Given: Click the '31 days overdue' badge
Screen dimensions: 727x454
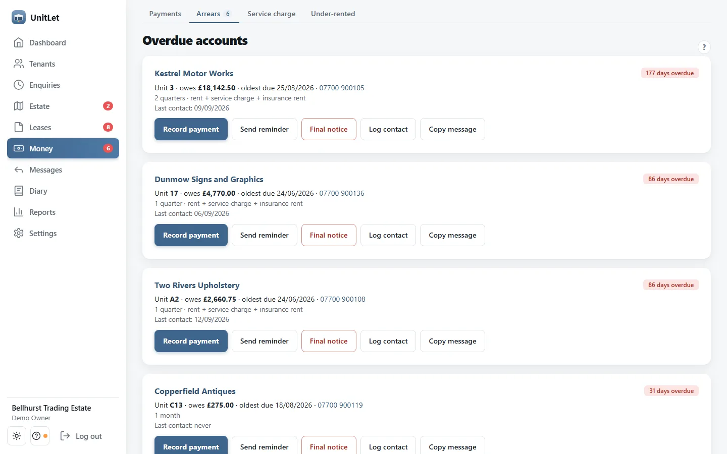Looking at the screenshot, I should [671, 391].
